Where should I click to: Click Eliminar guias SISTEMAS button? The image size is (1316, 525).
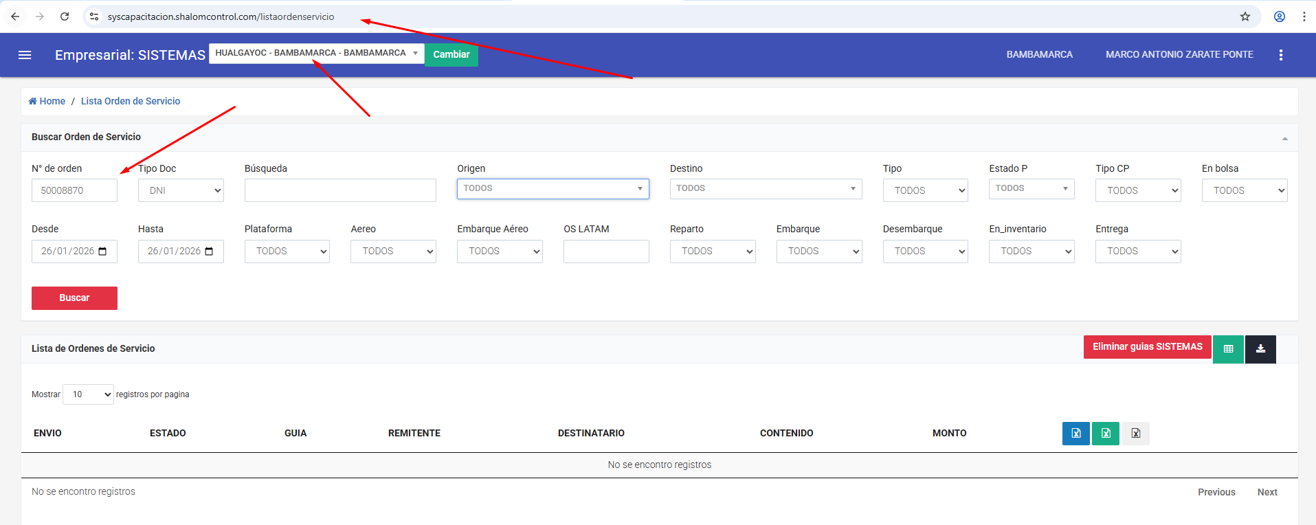point(1147,347)
